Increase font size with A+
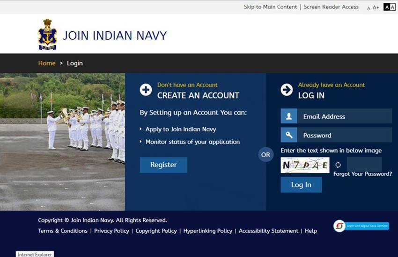 tap(376, 7)
